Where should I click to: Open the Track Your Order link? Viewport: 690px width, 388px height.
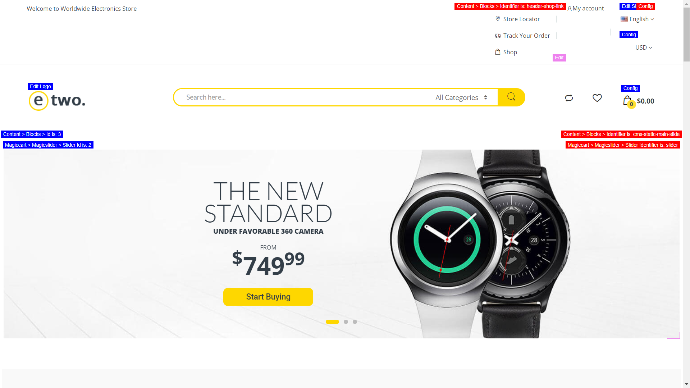pyautogui.click(x=526, y=36)
